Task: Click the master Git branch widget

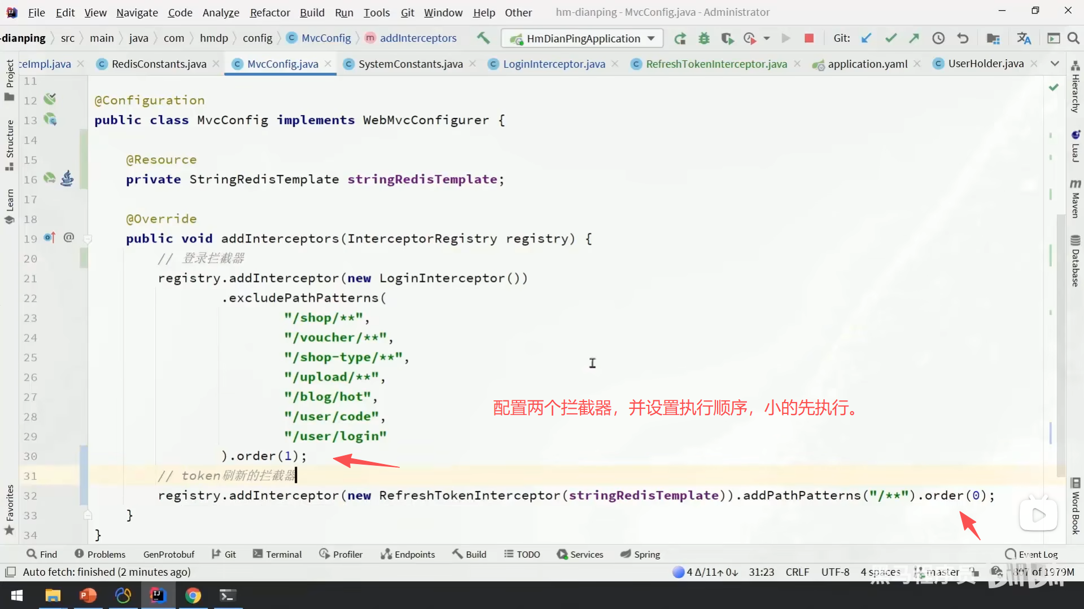Action: tap(939, 572)
